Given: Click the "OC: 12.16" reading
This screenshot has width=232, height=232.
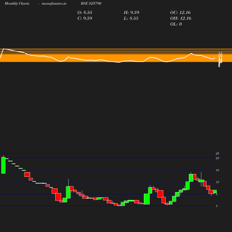Looking at the screenshot, I should point(180,13).
